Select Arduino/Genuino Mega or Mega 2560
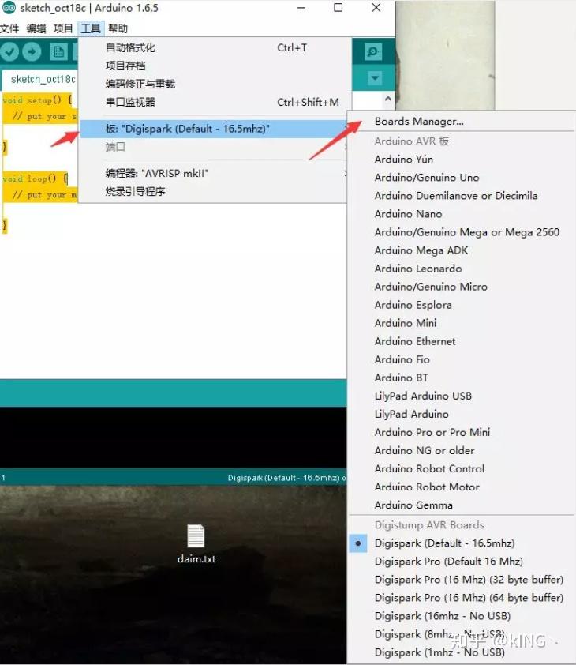This screenshot has height=665, width=576. [461, 232]
